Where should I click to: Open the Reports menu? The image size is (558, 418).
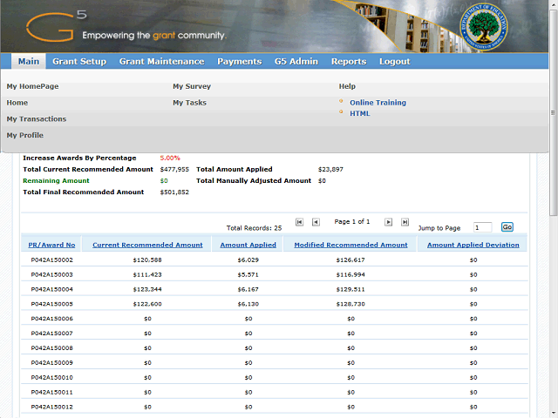tap(348, 62)
